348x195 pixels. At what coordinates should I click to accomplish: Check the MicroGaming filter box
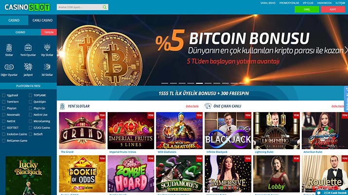(30, 121)
